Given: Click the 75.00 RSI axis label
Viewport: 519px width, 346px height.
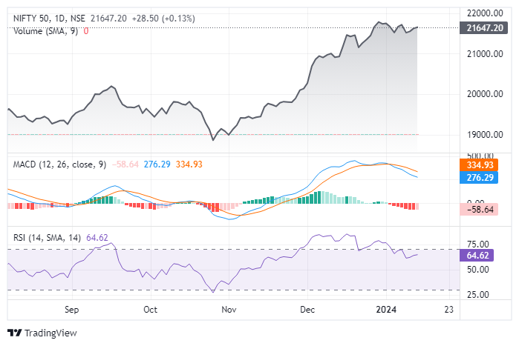Looking at the screenshot, I should click(477, 244).
